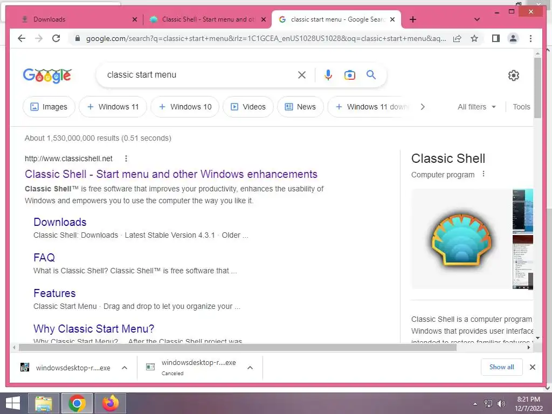Image resolution: width=552 pixels, height=414 pixels.
Task: Open the All filters dropdown
Action: point(477,107)
